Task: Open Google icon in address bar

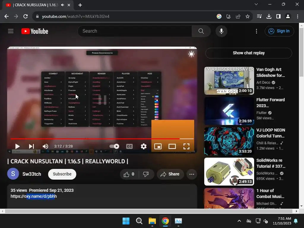Action: click(x=219, y=17)
